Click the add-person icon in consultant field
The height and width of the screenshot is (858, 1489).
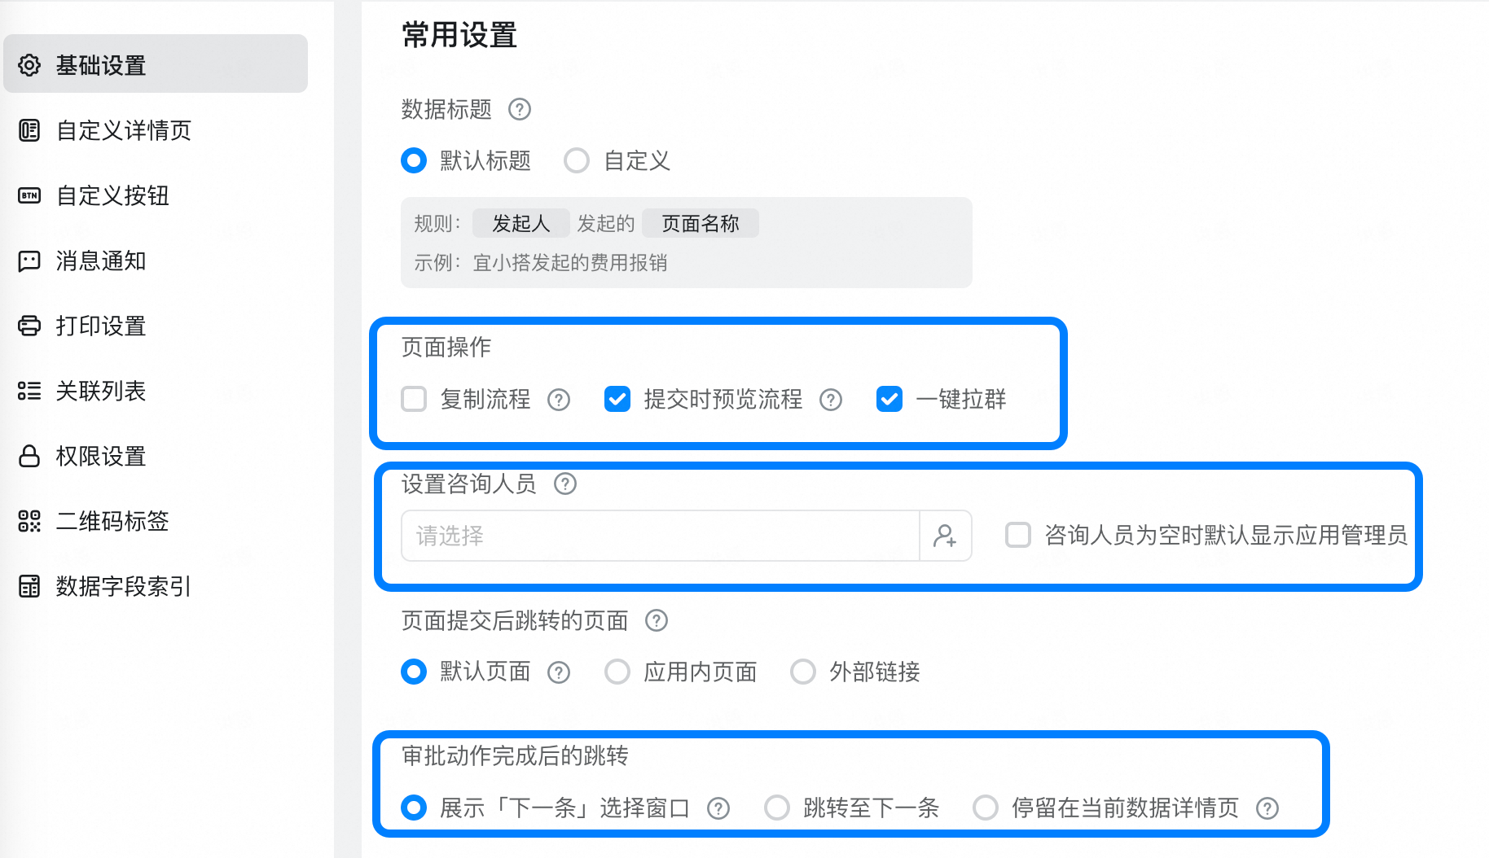945,536
